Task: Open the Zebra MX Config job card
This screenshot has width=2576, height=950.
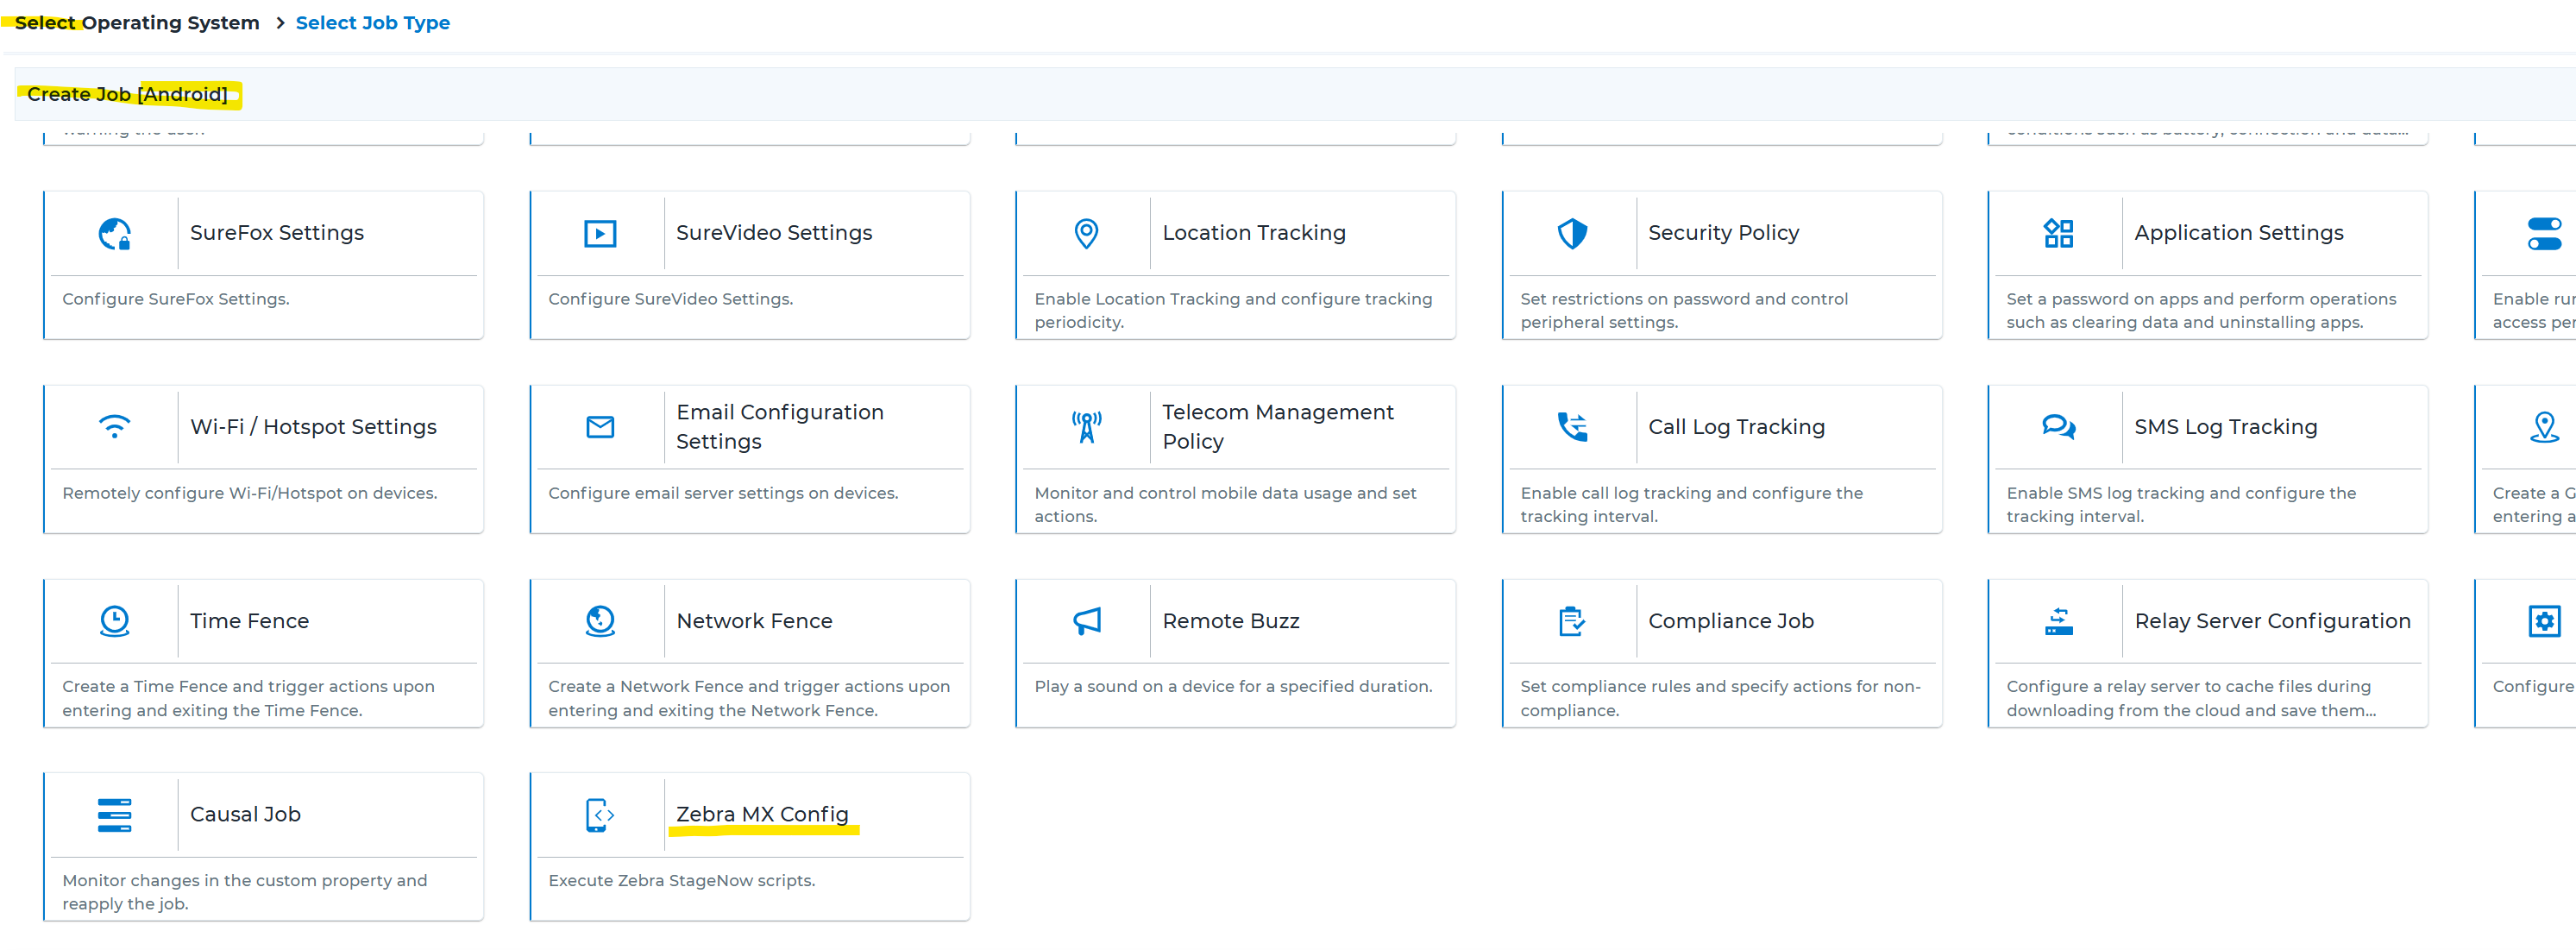Action: (750, 846)
